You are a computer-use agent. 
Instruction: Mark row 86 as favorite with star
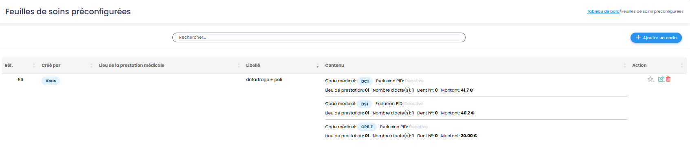coord(650,79)
